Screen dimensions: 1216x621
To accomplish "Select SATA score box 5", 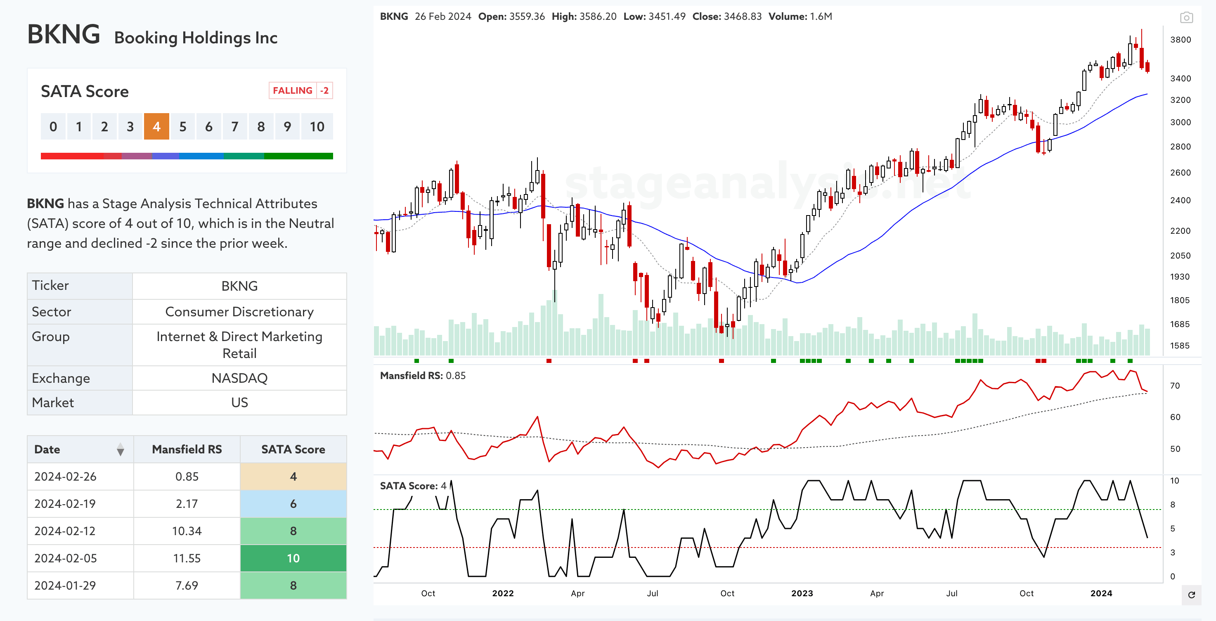I will coord(183,127).
